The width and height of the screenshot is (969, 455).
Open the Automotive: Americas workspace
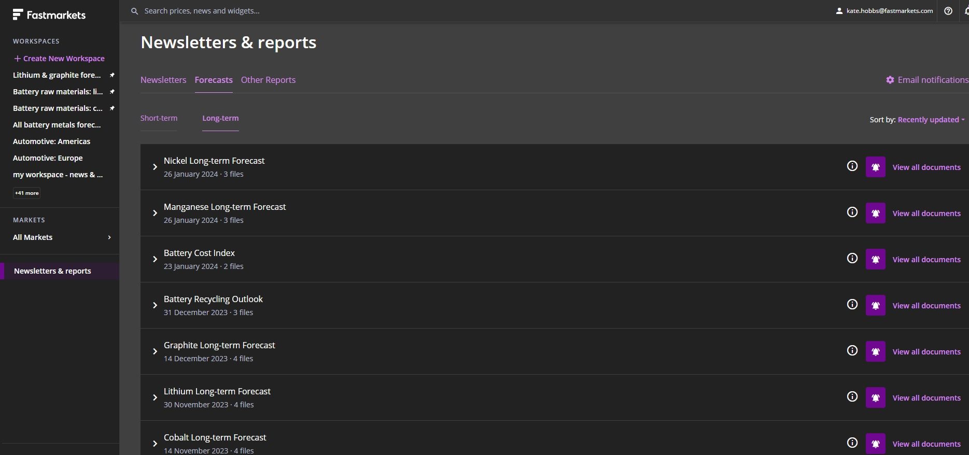tap(51, 141)
